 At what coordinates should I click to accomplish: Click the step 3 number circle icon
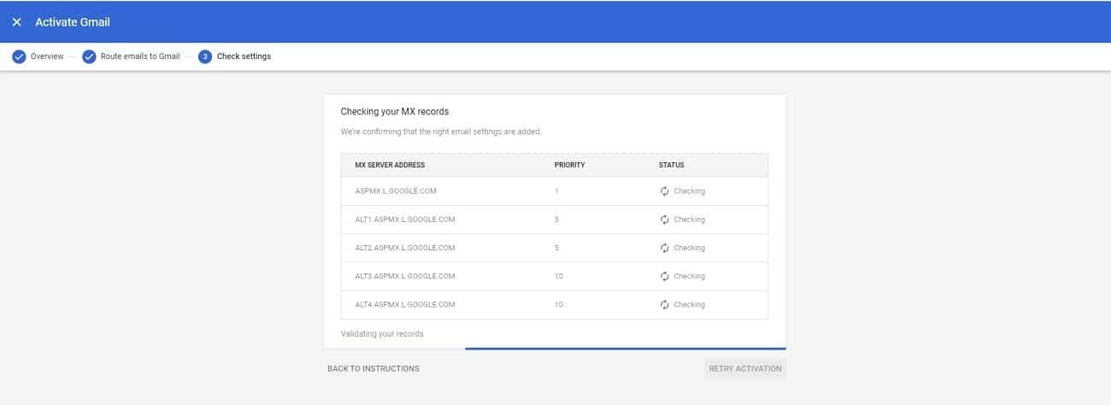coord(205,56)
